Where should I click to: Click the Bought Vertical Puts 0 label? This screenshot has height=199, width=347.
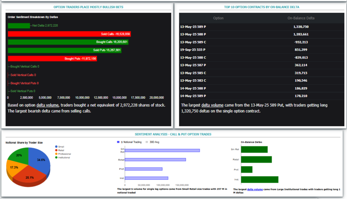click(24, 83)
